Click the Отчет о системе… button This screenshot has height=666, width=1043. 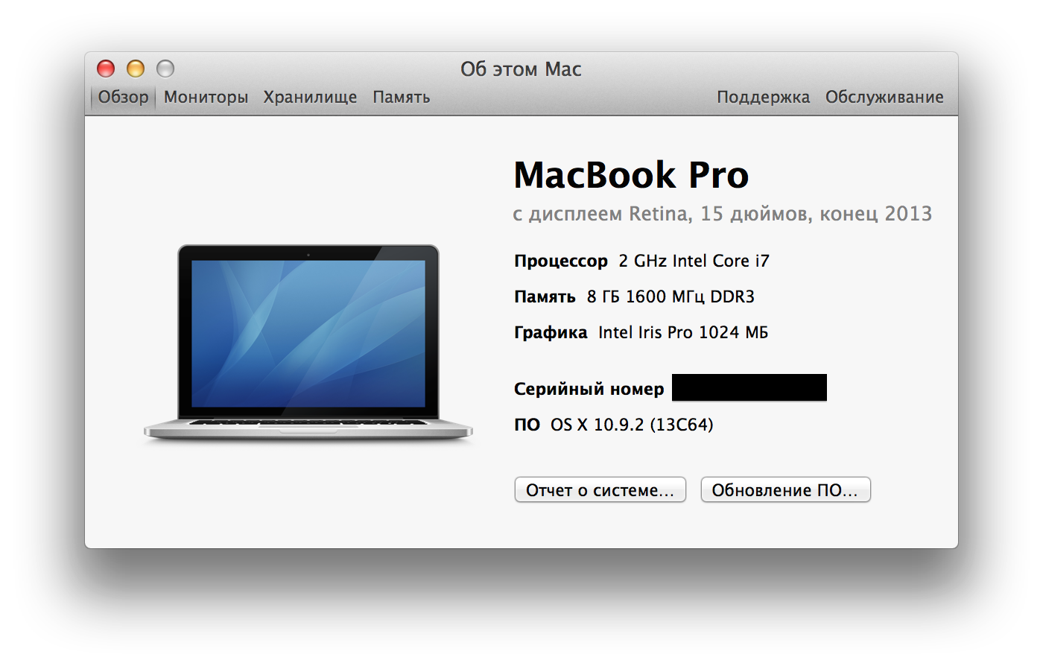(600, 490)
